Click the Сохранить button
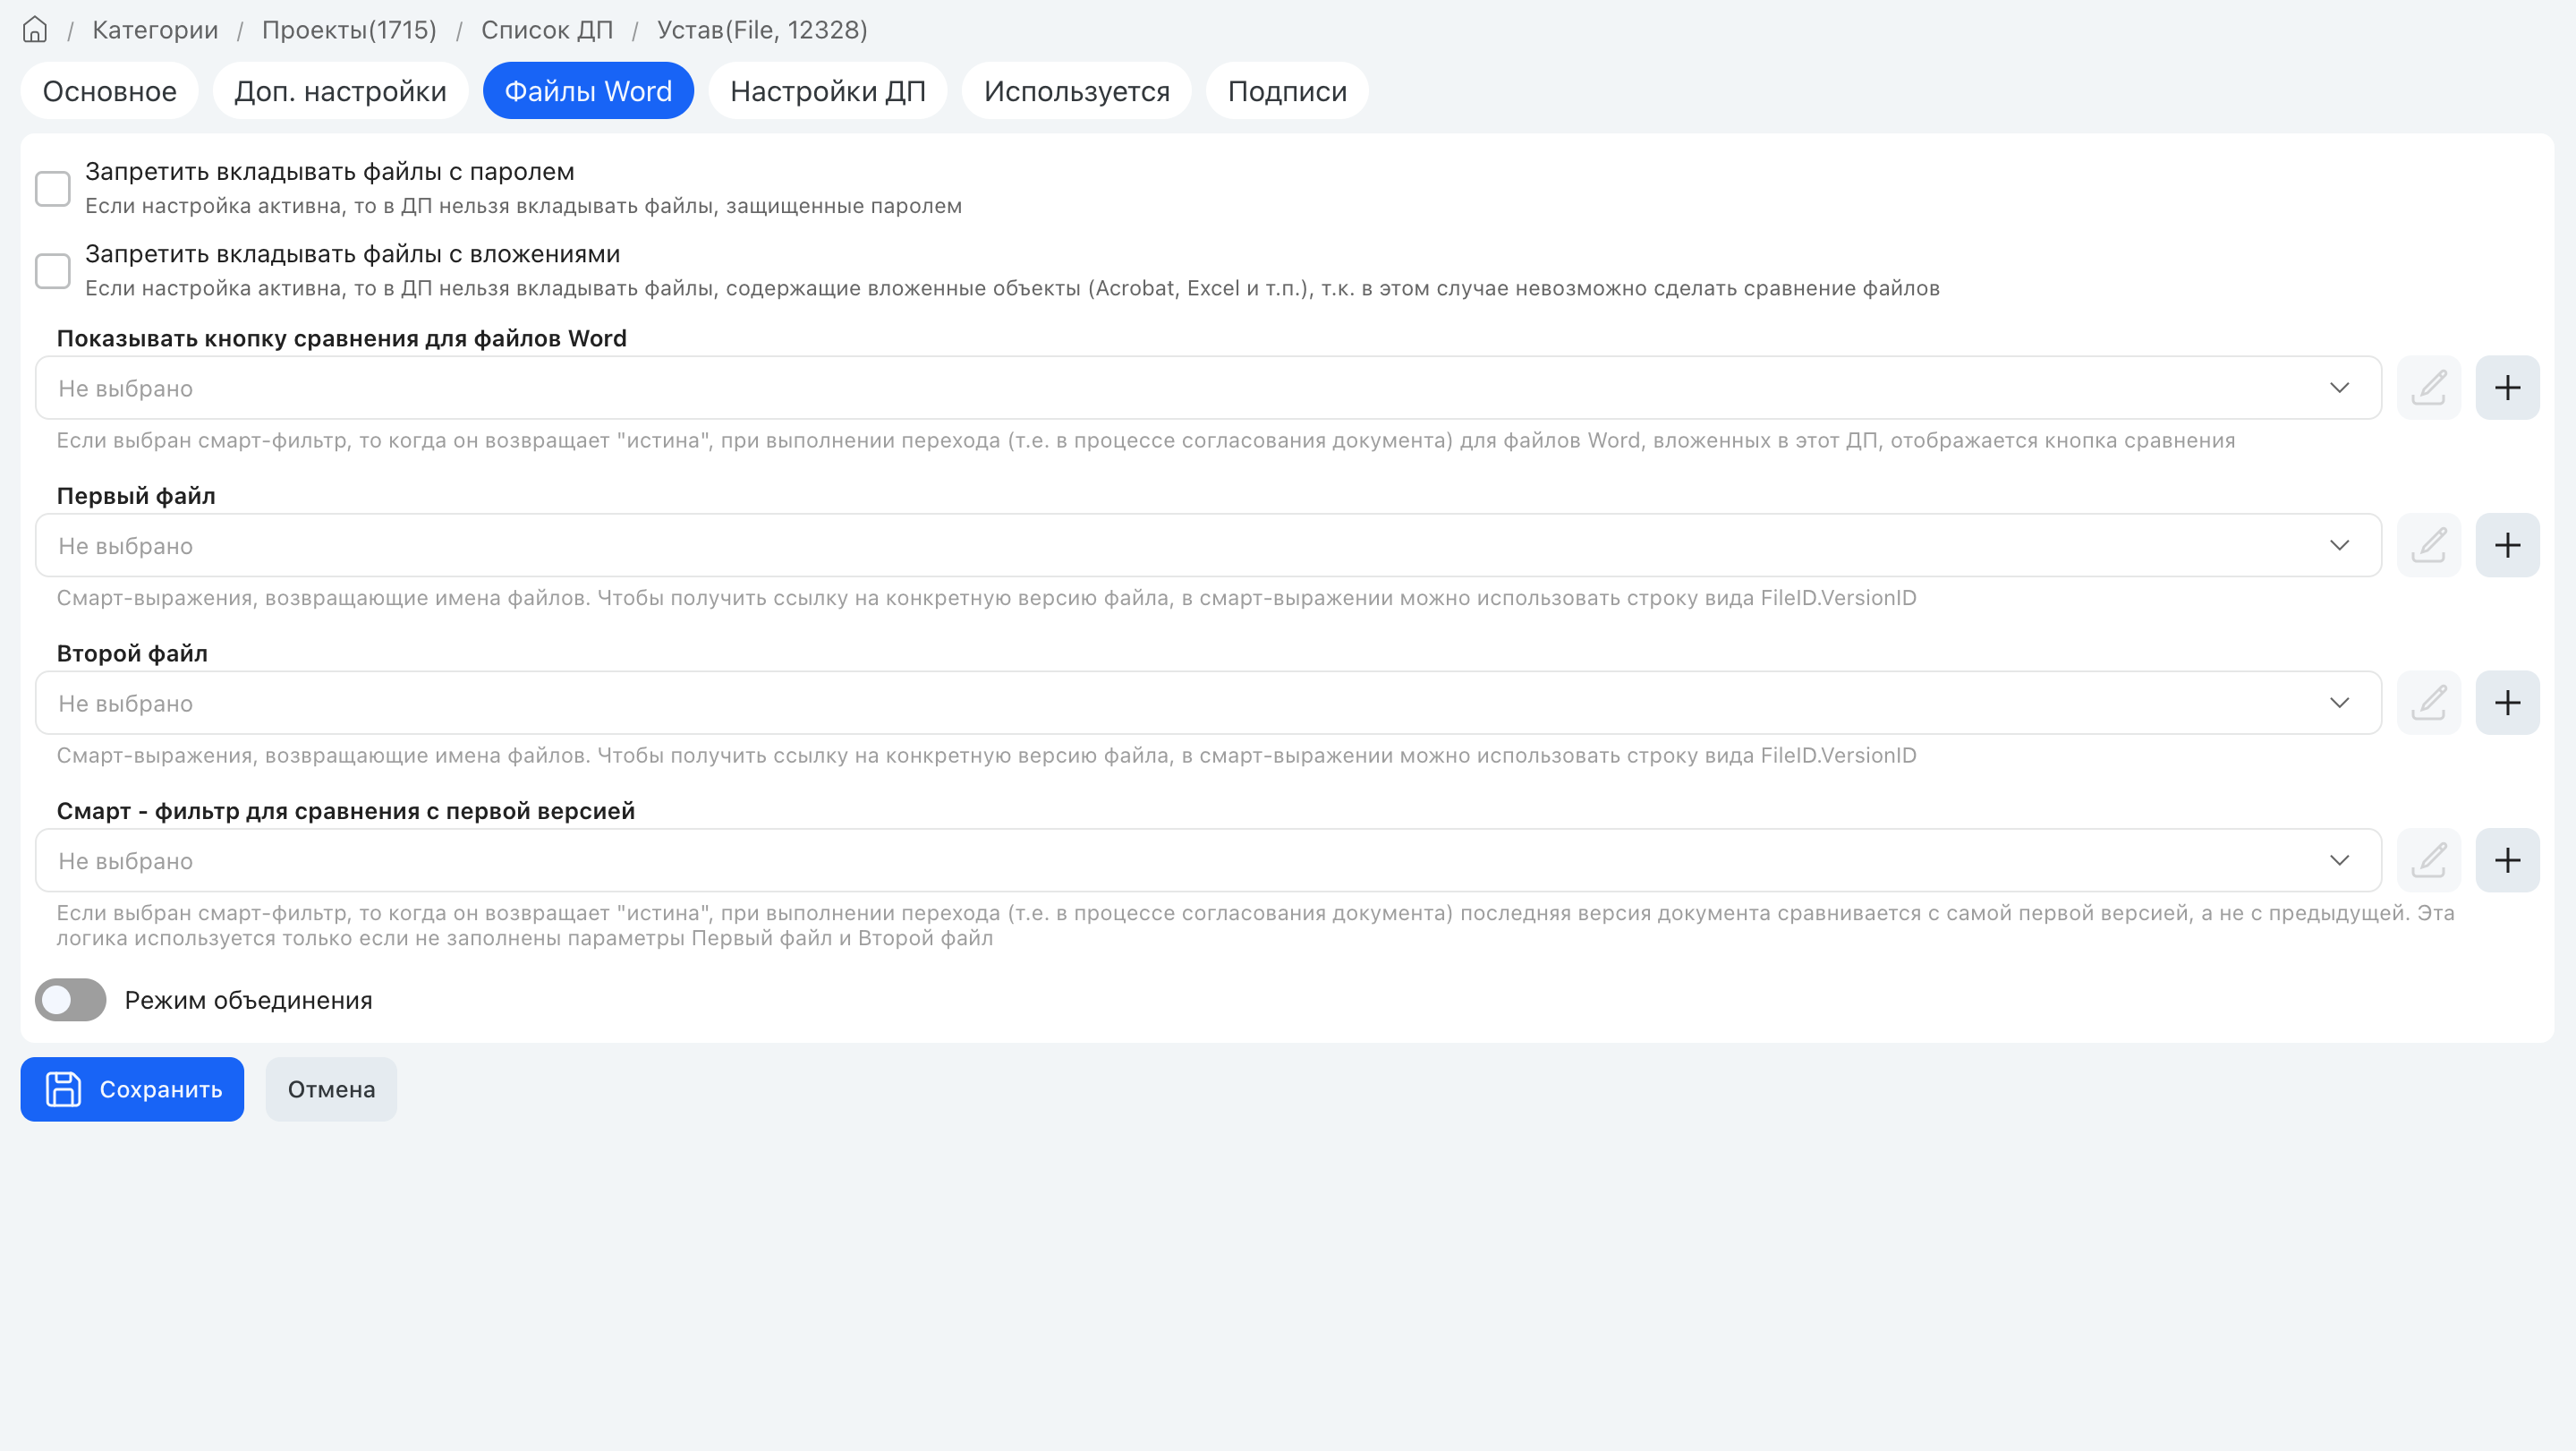 click(132, 1088)
